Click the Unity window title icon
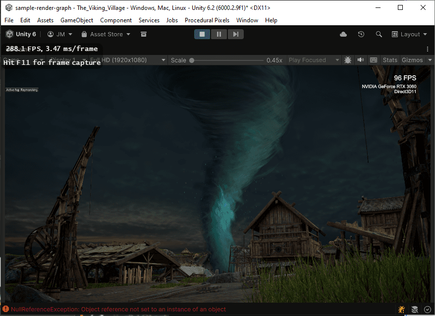This screenshot has width=435, height=316. (x=9, y=7)
